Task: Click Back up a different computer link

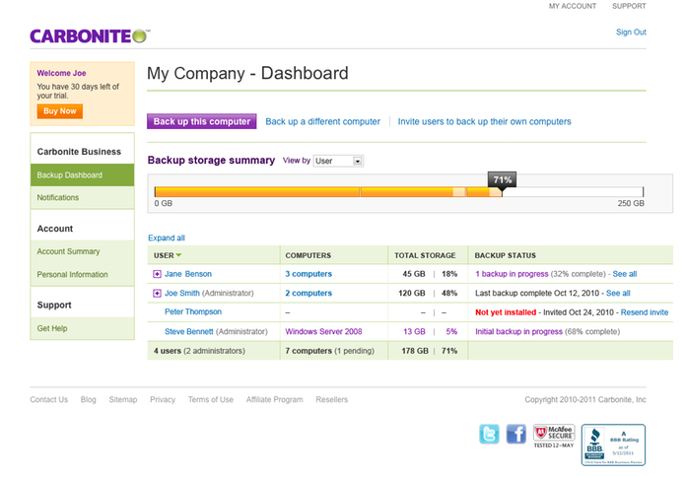Action: pos(323,121)
